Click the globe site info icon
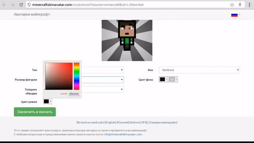The image size is (254, 143). (29, 5)
